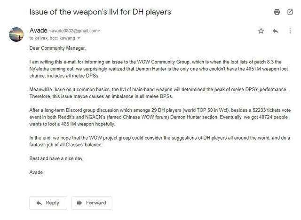Print this email with the printer icon

[277, 11]
